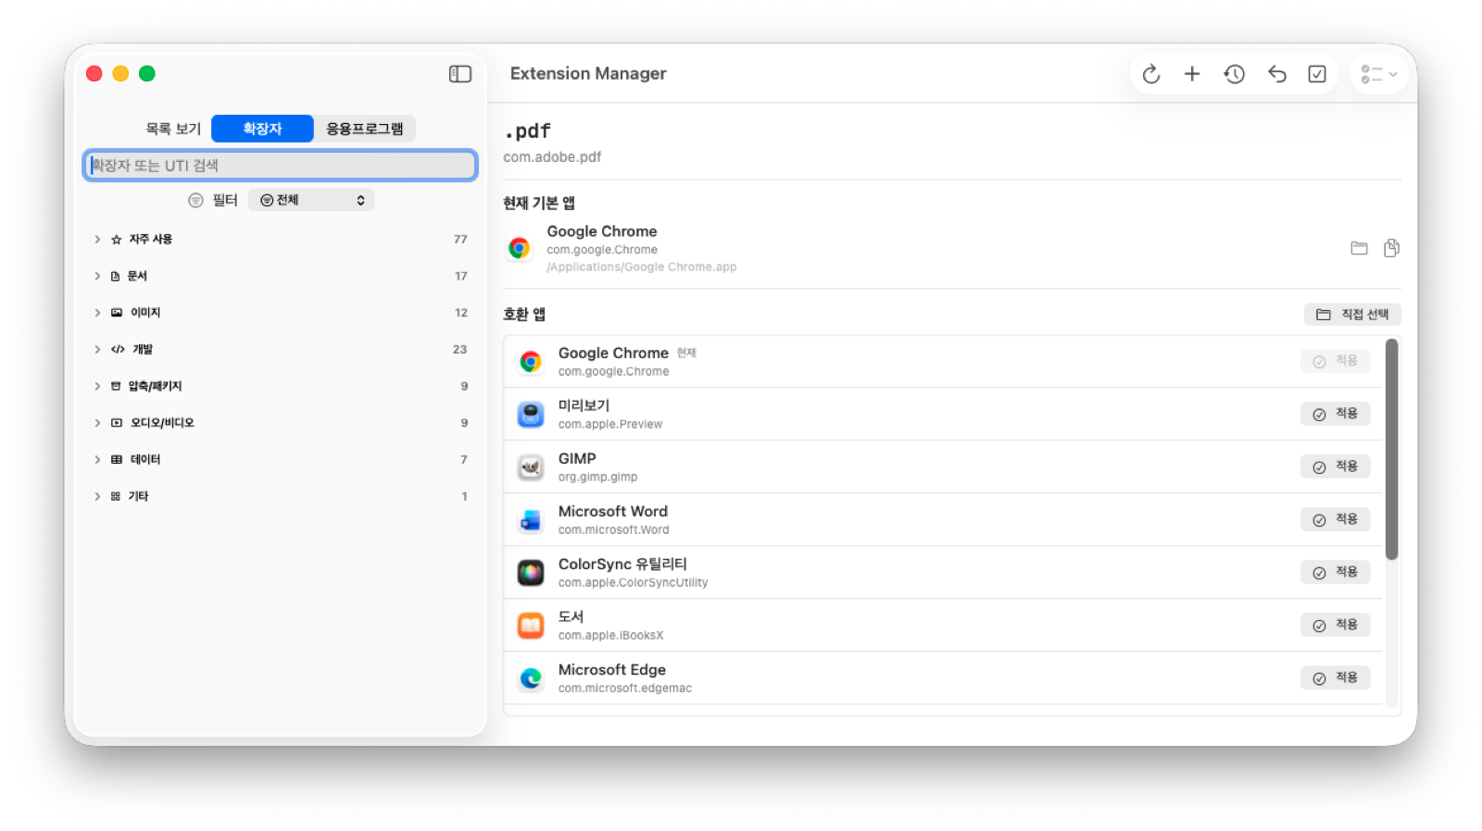
Task: Click the filter icon next to 필터
Action: [195, 200]
